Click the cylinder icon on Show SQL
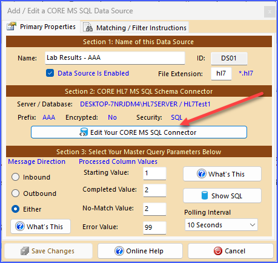This screenshot has width=278, height=263. click(x=205, y=195)
